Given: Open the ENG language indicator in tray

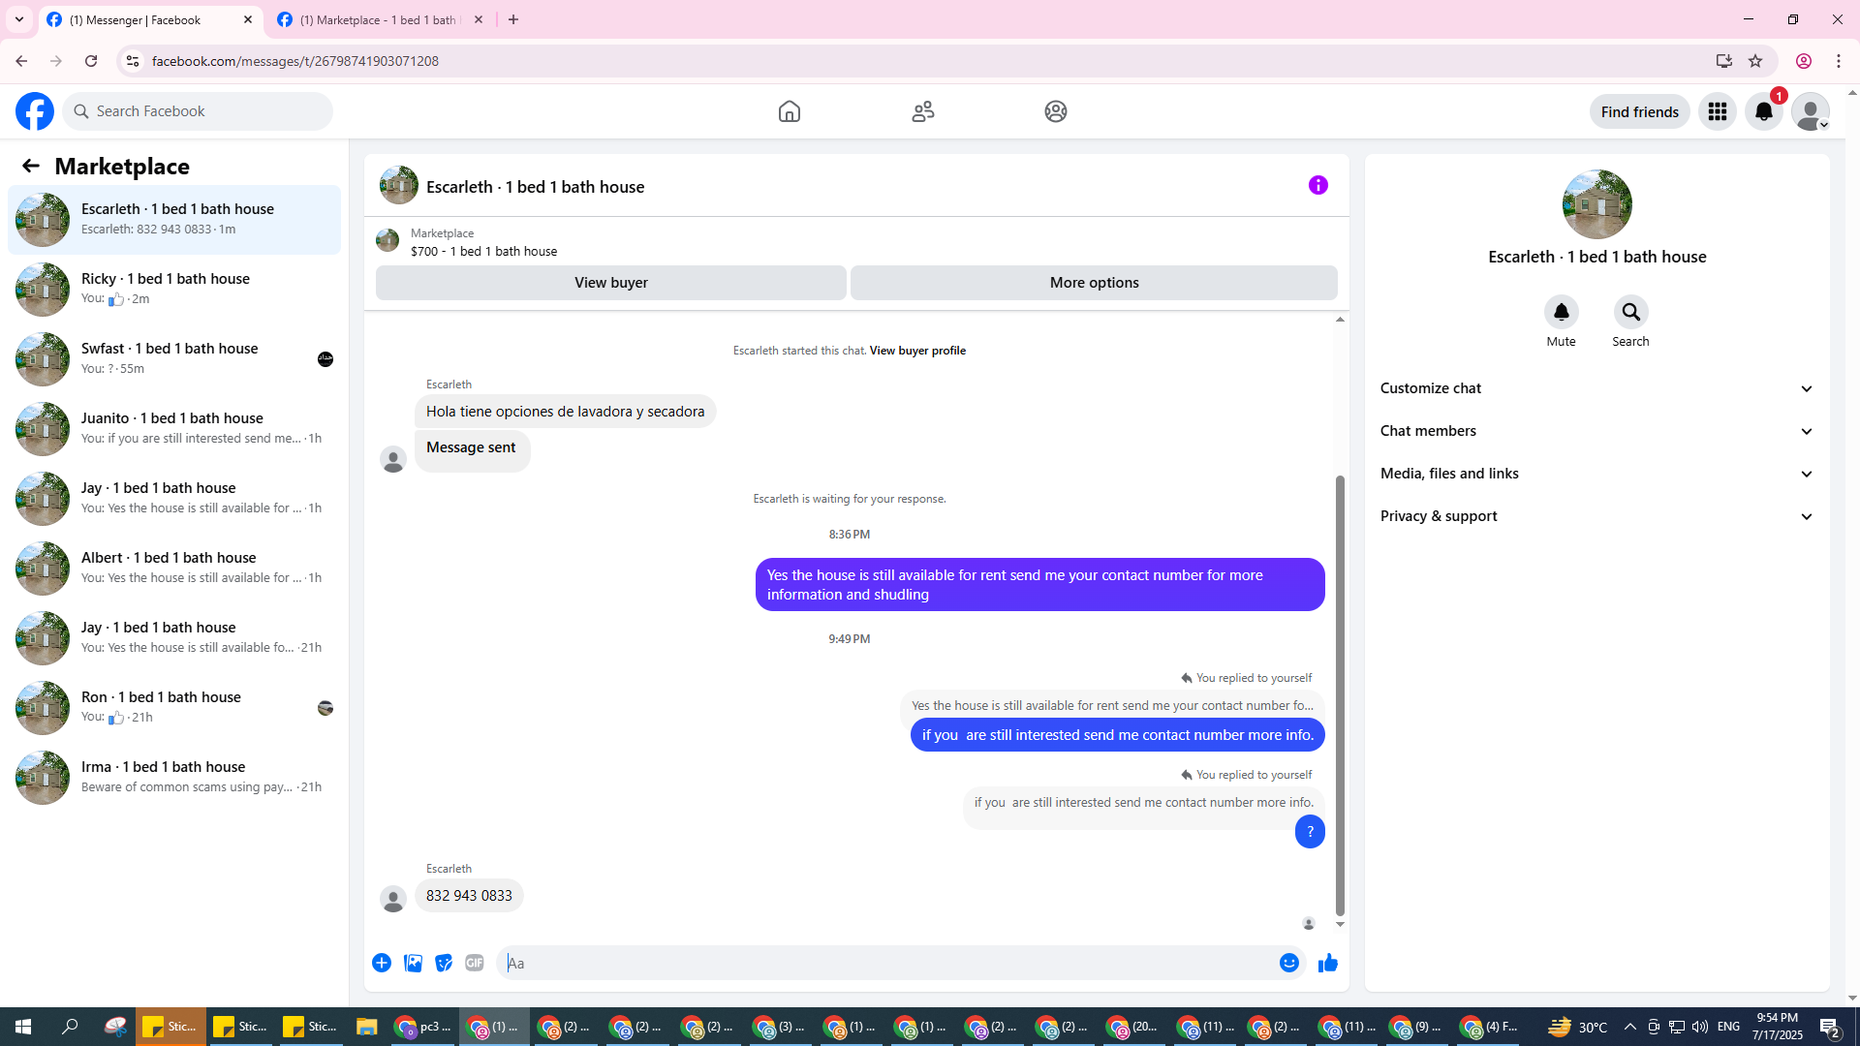Looking at the screenshot, I should click(1729, 1027).
